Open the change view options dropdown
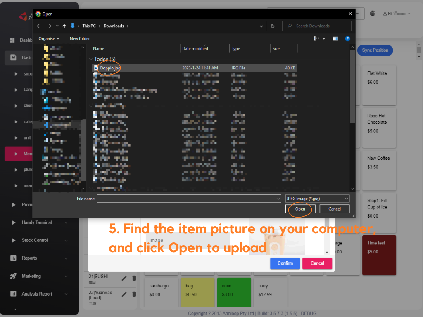This screenshot has width=423, height=317. click(x=324, y=38)
